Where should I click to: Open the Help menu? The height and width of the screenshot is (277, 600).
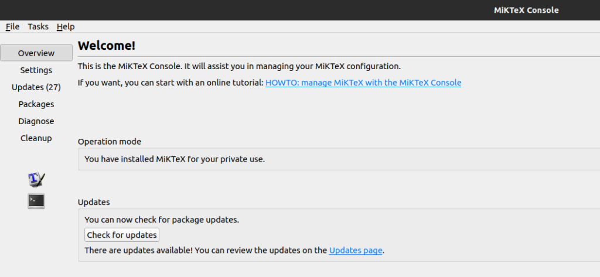pos(66,26)
